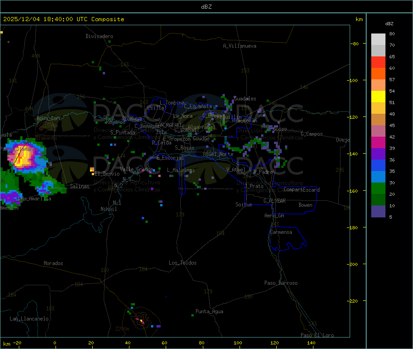Click the Lag.Llancanelo label
The image size is (413, 349).
pos(29,319)
